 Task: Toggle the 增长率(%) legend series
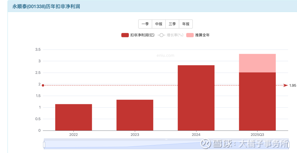(170, 35)
